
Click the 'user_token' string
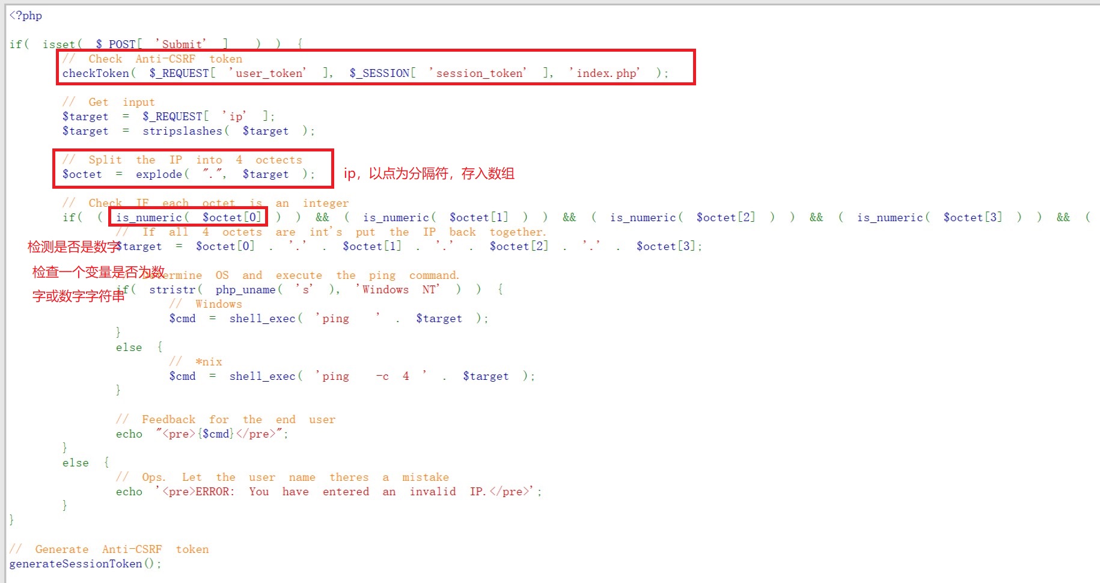(x=268, y=73)
